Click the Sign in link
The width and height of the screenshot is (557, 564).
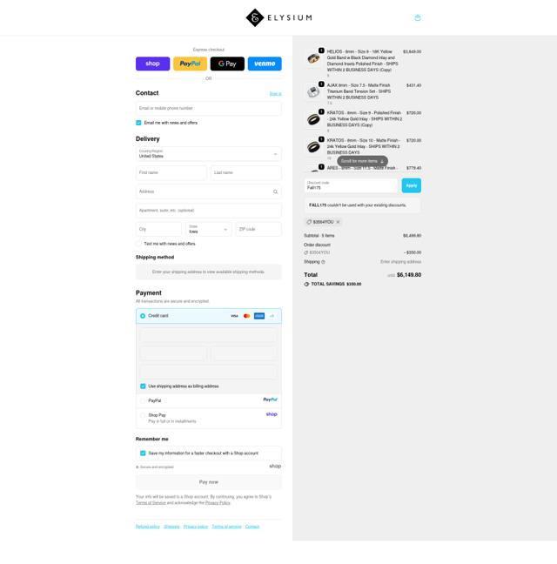point(275,94)
